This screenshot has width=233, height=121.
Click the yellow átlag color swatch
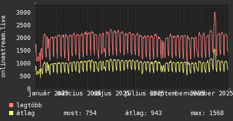pos(11,113)
